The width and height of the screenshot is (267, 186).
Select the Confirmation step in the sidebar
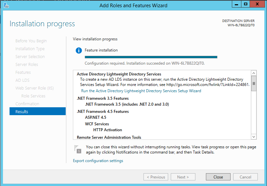coord(27,104)
